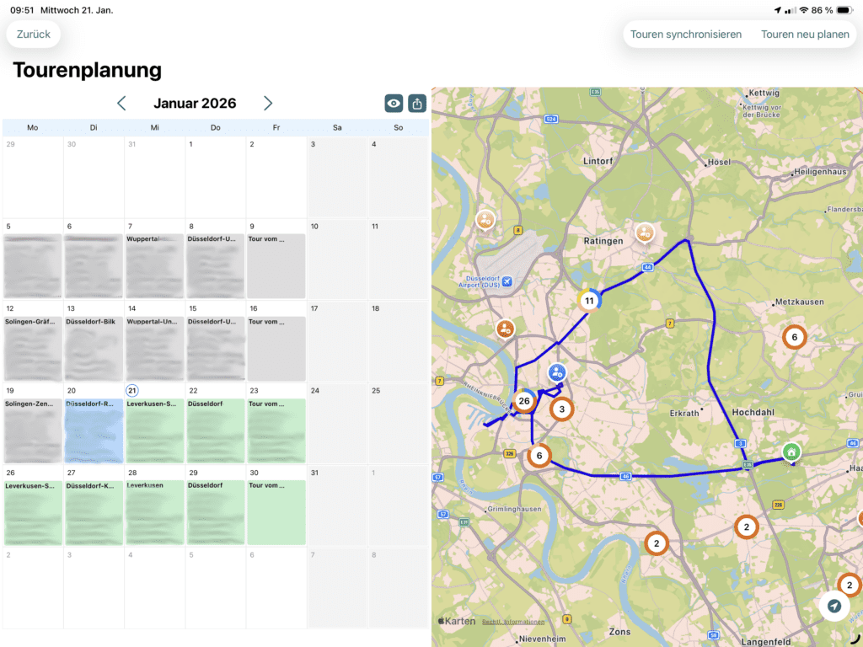Select the "26" route cluster marker on map

coord(524,401)
